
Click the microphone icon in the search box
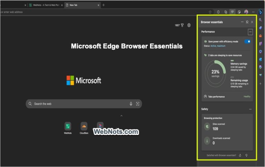pyautogui.click(x=131, y=104)
